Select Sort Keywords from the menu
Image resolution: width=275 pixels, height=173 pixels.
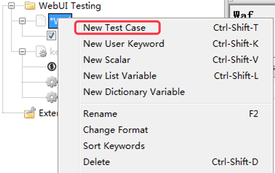pos(114,146)
